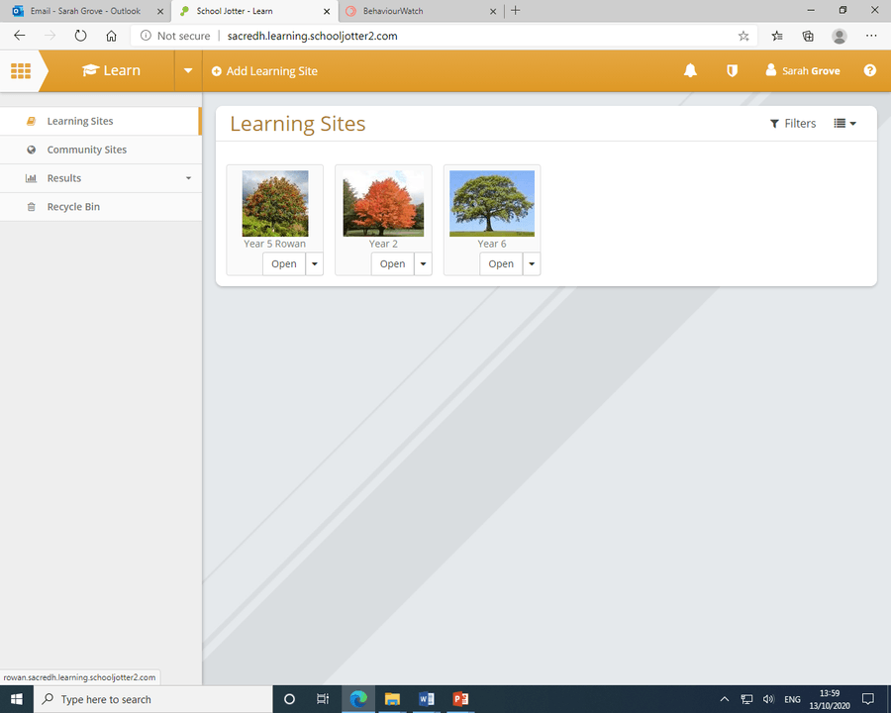The image size is (891, 713).
Task: Open Task View on taskbar
Action: point(322,699)
